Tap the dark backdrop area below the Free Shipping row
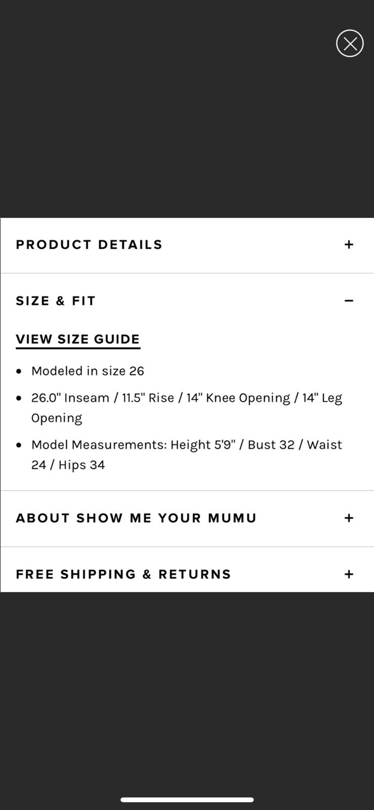 pos(187,688)
